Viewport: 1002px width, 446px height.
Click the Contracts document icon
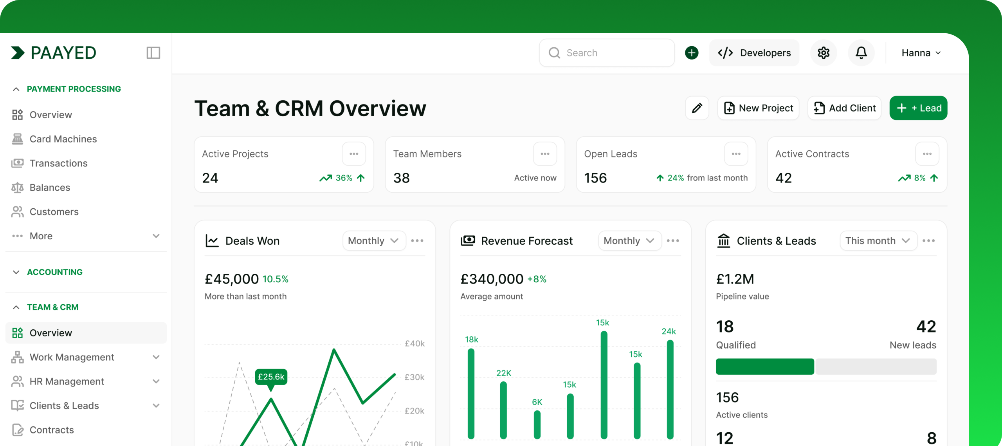[x=17, y=430]
